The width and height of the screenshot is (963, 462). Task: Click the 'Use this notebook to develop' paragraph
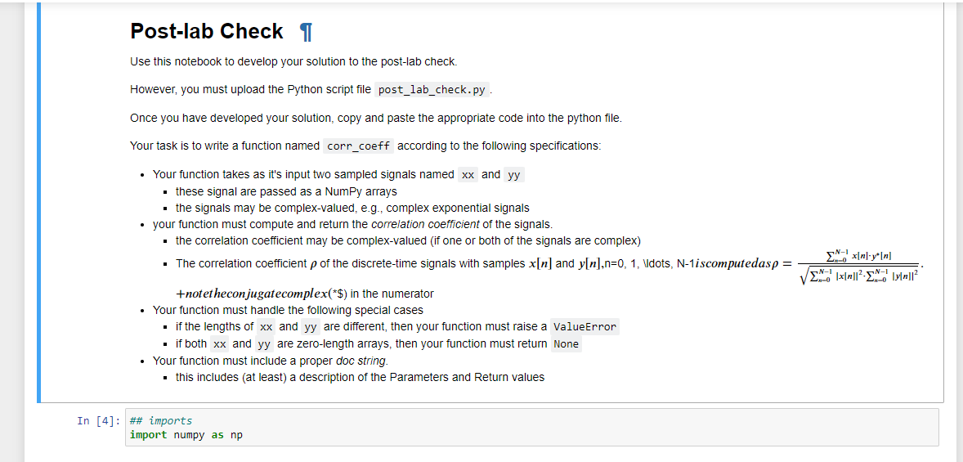293,61
